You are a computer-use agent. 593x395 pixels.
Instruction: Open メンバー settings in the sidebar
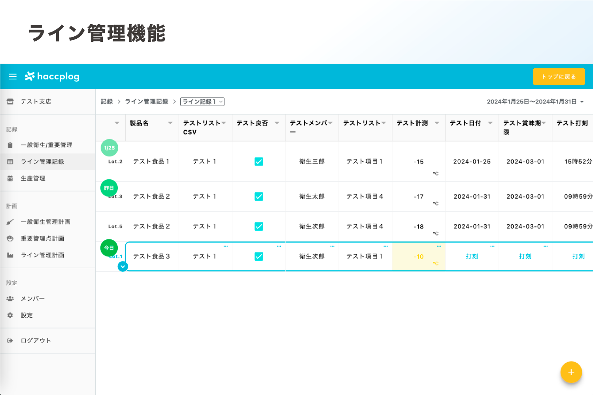point(48,299)
